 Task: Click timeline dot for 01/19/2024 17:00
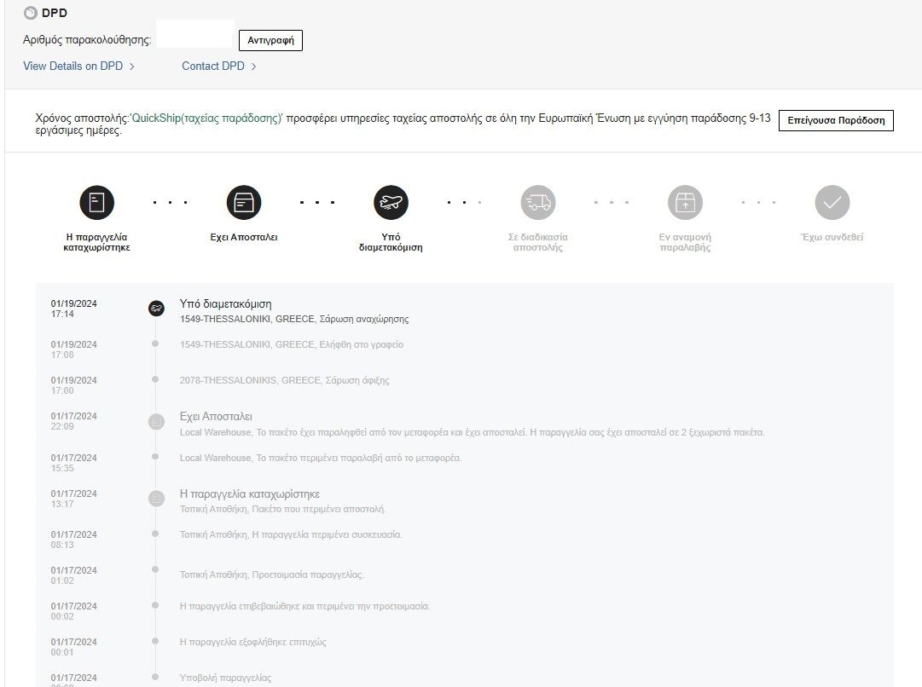(x=155, y=379)
